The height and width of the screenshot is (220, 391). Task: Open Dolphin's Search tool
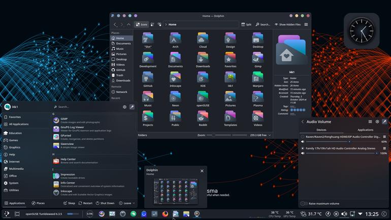click(x=263, y=24)
